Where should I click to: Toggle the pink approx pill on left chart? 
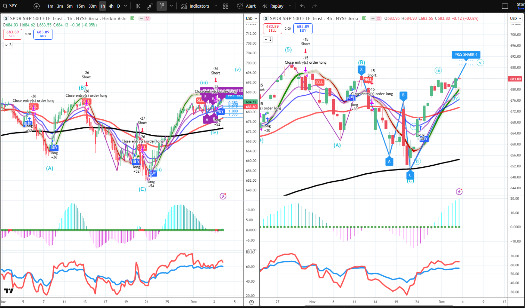pyautogui.click(x=147, y=18)
